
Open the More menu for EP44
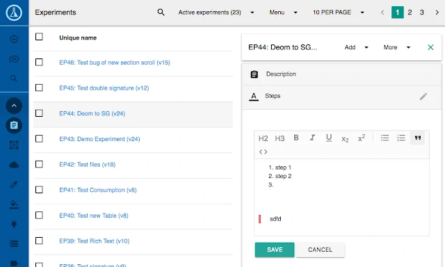coord(397,47)
